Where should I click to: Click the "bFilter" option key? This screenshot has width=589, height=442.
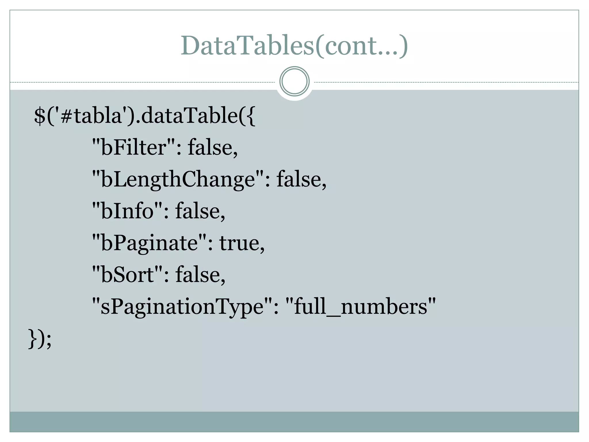(133, 148)
